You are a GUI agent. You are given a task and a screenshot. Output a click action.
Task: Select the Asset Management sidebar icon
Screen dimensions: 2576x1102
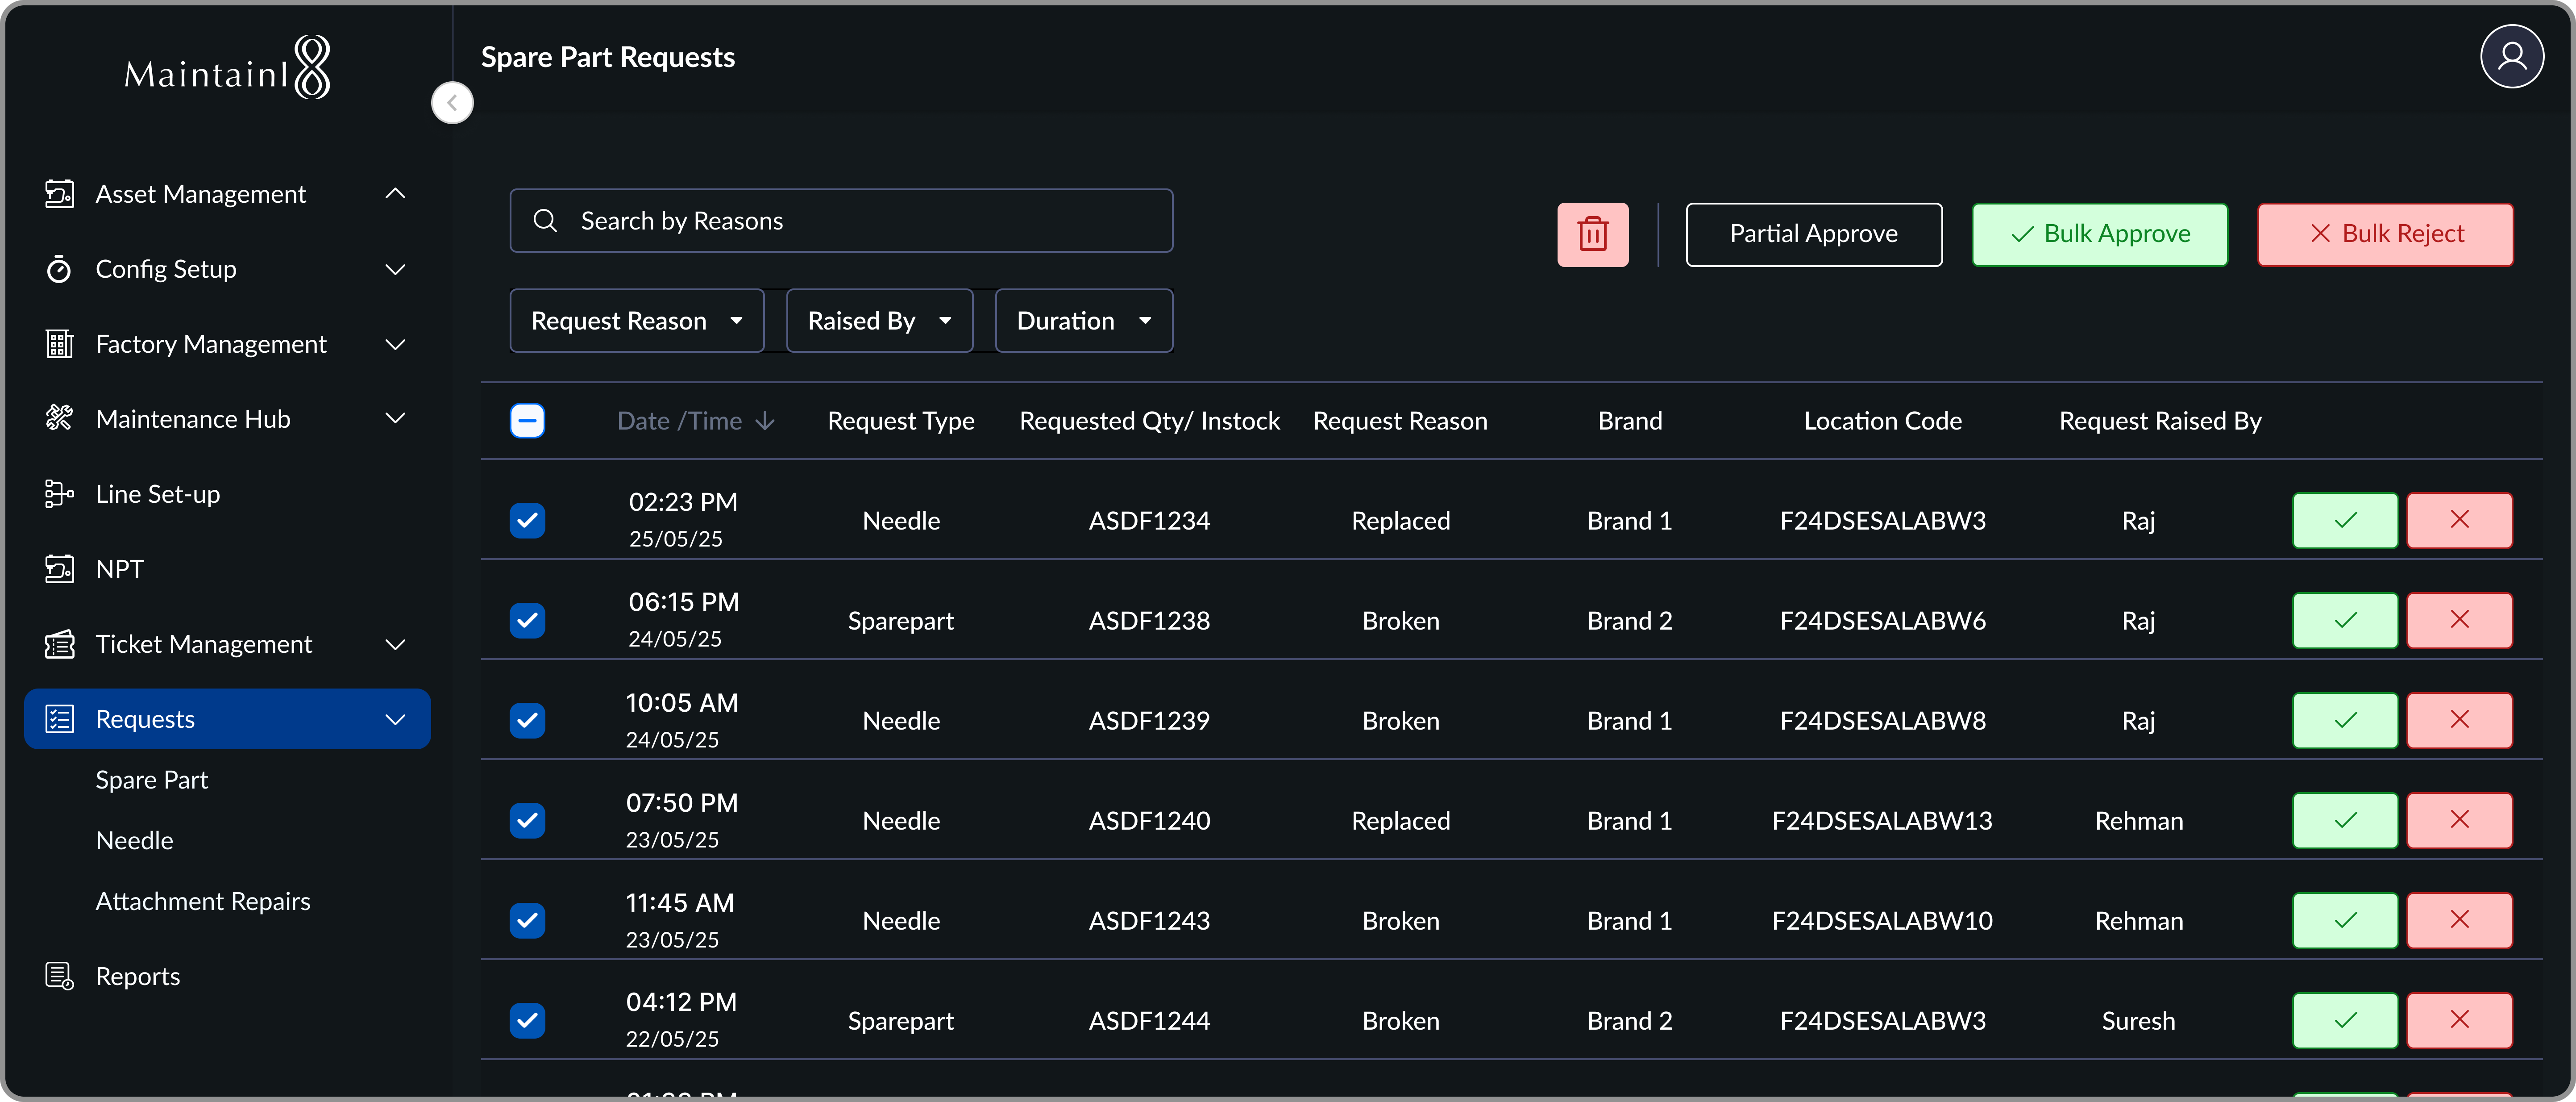(60, 193)
